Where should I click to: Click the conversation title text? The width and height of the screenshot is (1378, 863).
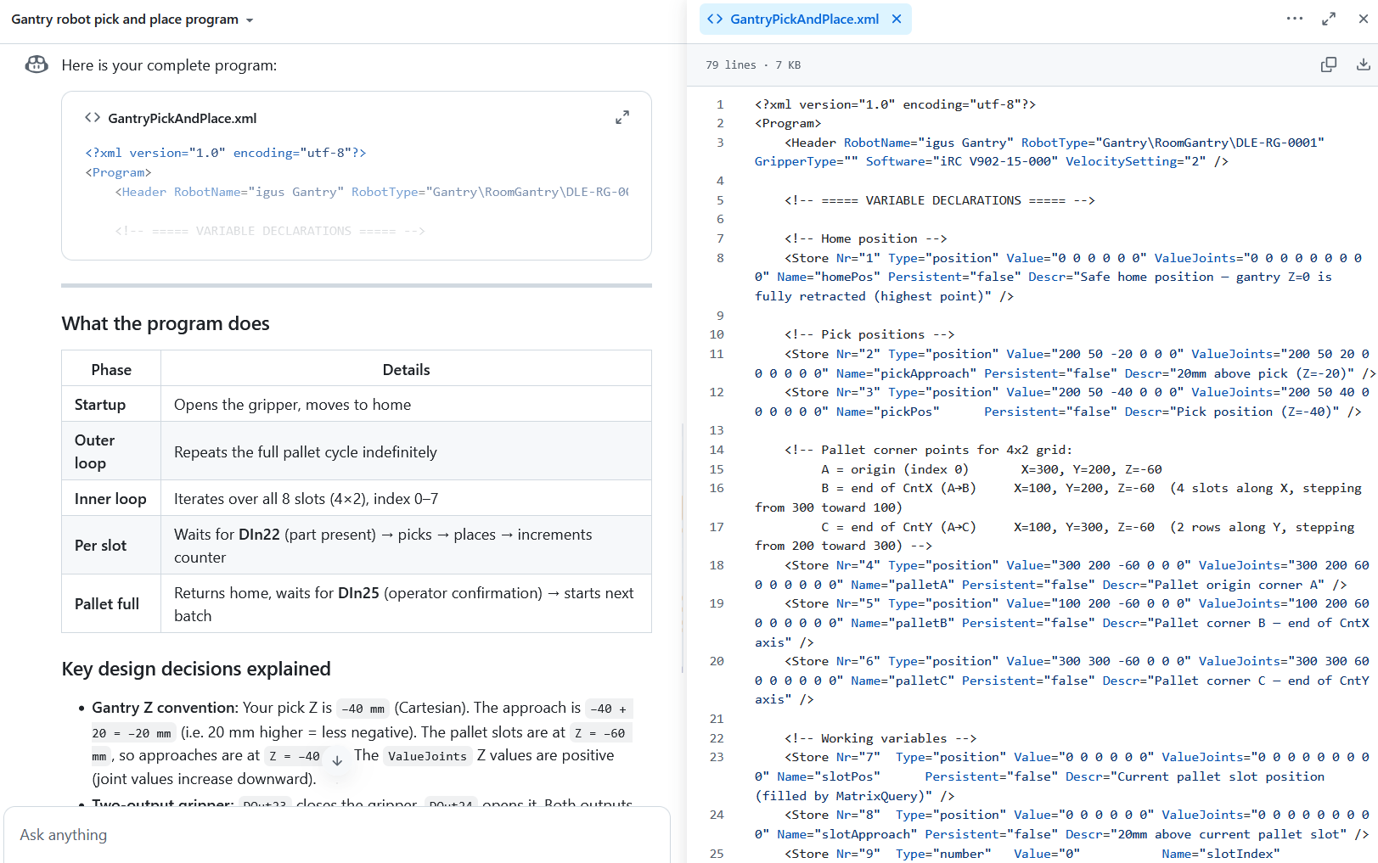click(125, 20)
